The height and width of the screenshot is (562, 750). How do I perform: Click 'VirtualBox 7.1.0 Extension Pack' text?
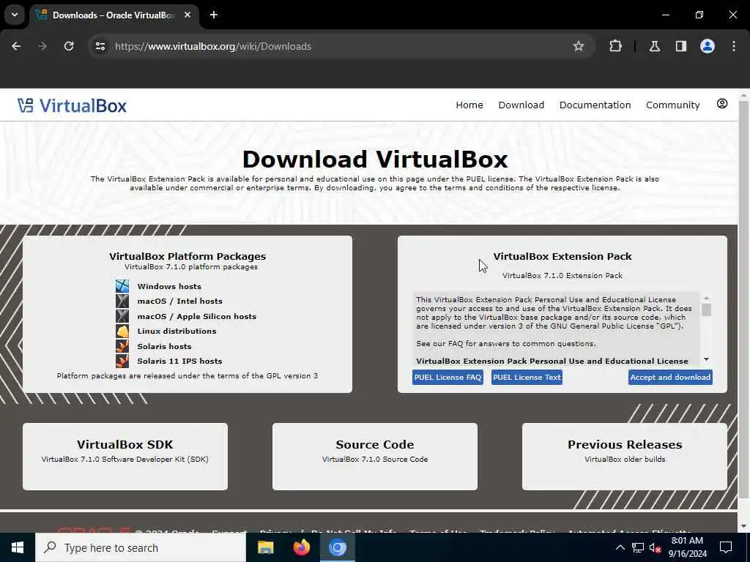(x=562, y=276)
